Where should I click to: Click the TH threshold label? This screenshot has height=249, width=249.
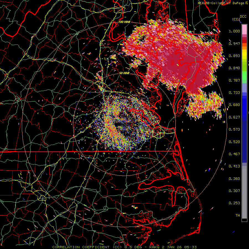click(238, 216)
